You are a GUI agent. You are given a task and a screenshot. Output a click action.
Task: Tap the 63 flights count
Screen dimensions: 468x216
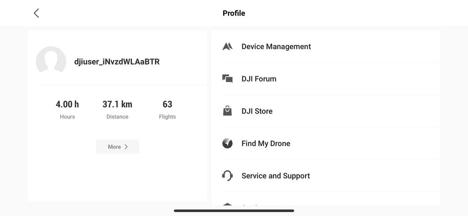point(168,104)
